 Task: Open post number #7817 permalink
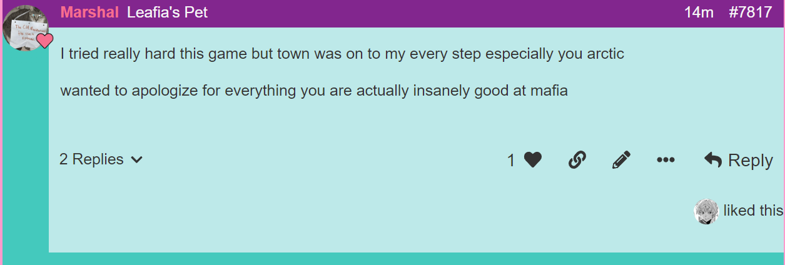pyautogui.click(x=751, y=12)
